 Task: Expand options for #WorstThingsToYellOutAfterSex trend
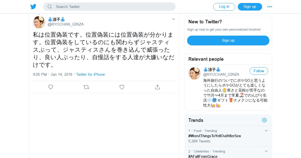point(266,131)
